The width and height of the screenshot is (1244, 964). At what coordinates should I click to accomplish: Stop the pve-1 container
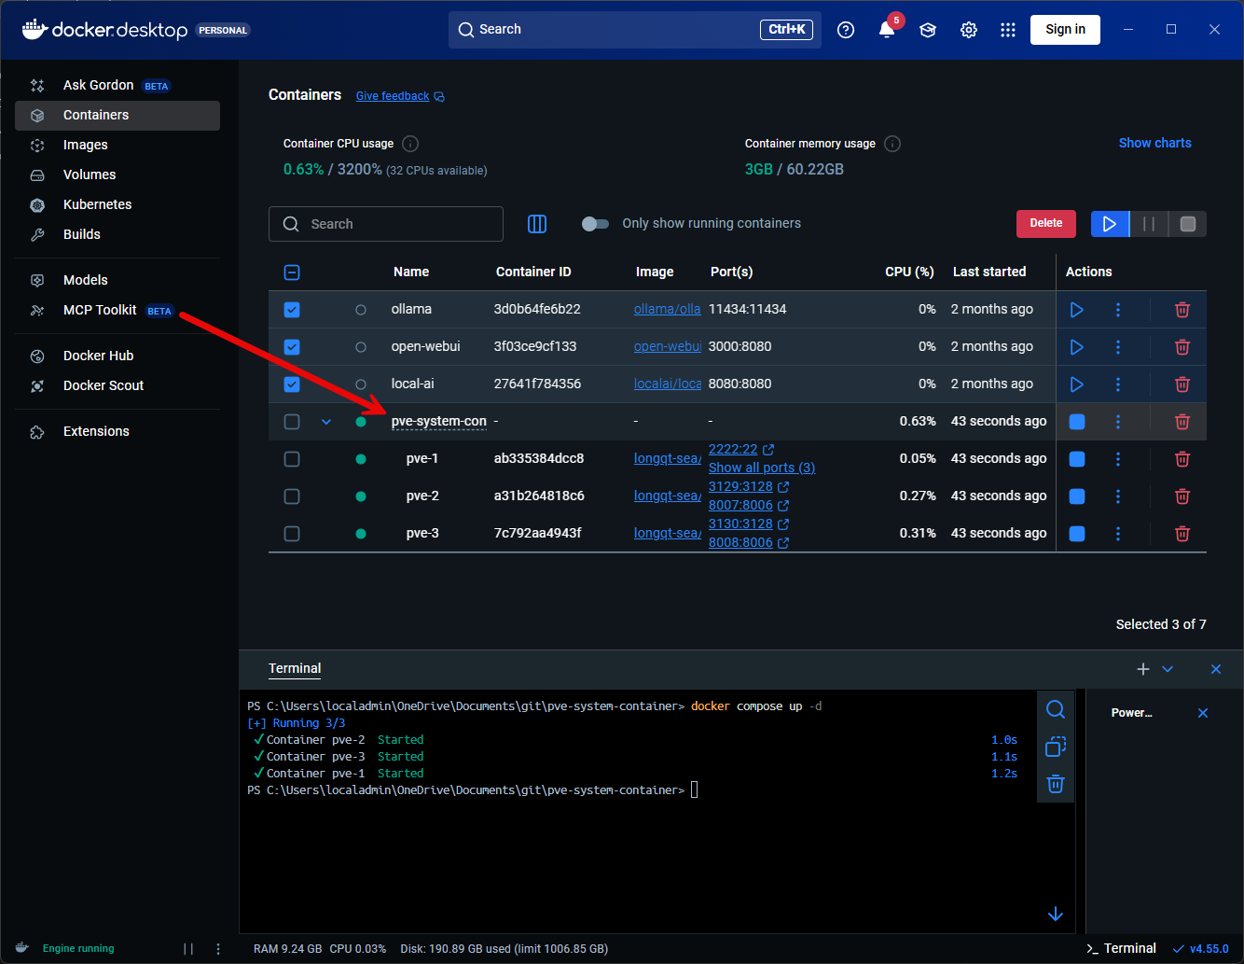click(1077, 459)
